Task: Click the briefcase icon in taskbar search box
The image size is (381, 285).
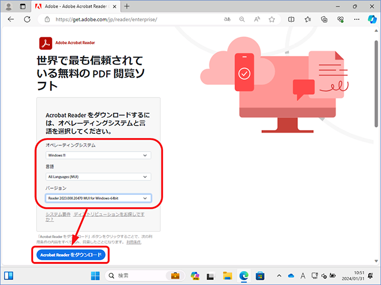Action: (175, 276)
